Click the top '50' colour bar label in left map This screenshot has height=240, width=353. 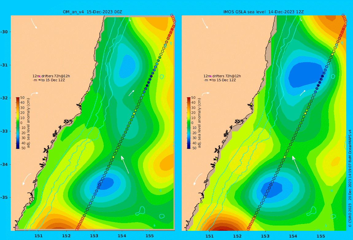[22, 98]
